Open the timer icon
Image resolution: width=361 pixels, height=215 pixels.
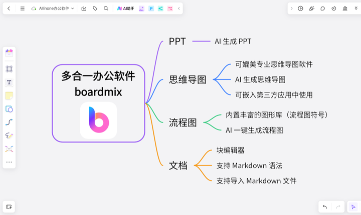[x=334, y=8]
